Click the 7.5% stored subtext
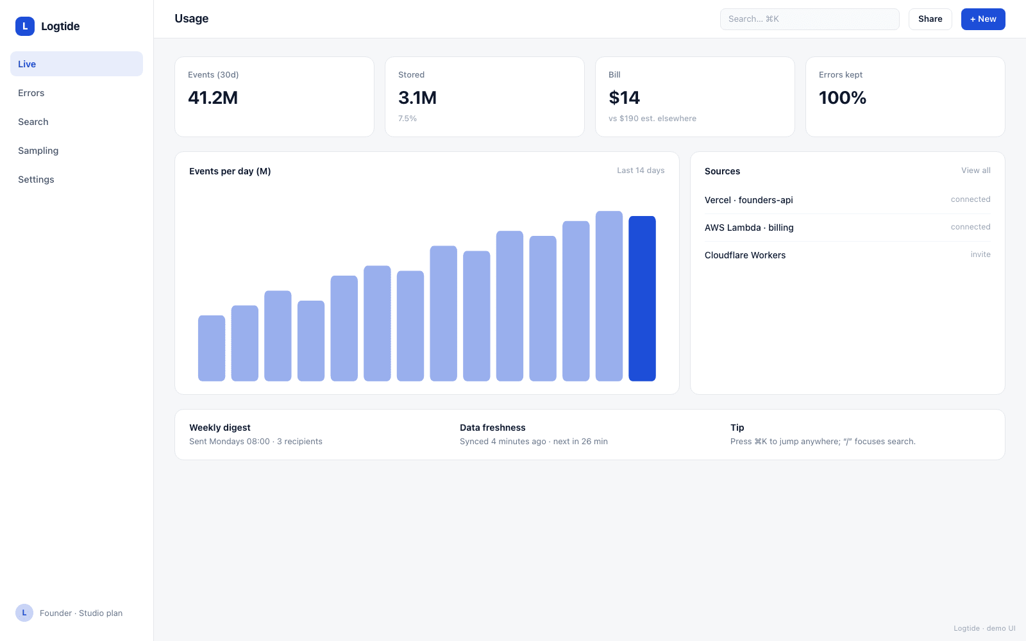 (407, 119)
